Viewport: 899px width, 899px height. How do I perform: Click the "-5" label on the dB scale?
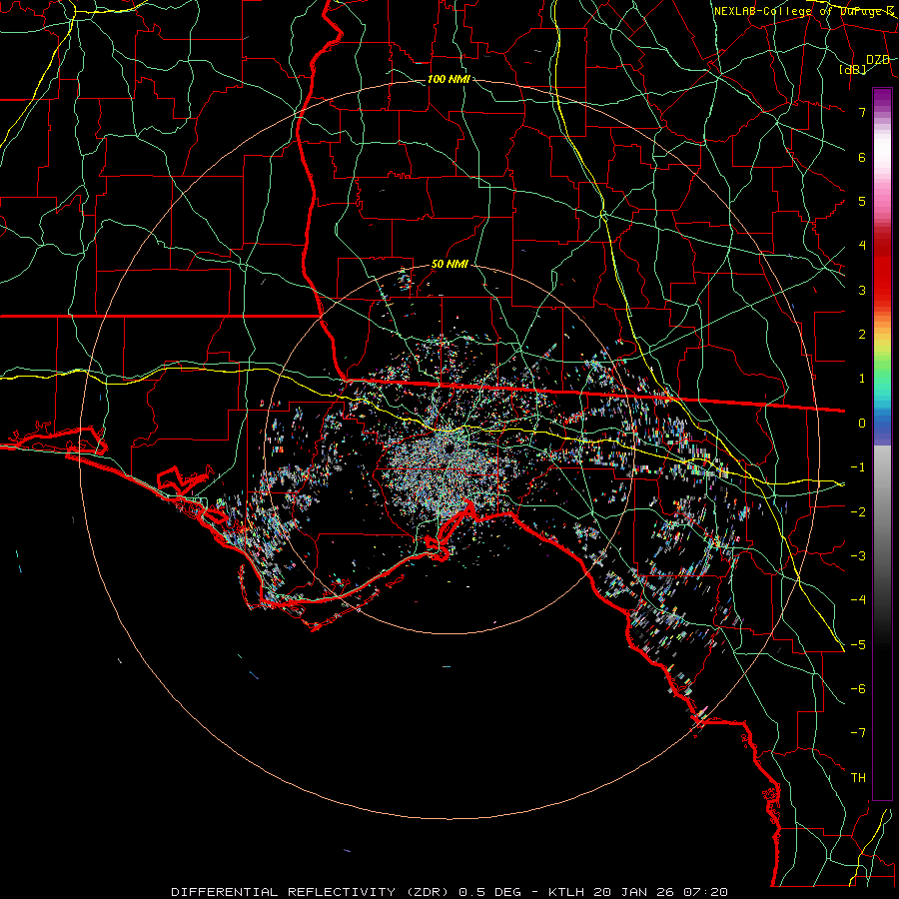pos(858,645)
